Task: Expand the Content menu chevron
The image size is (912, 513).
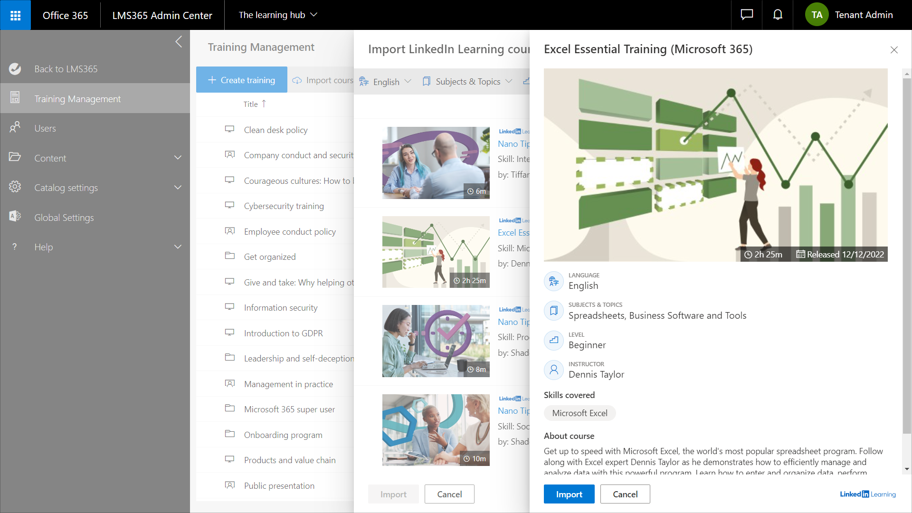Action: 178,158
